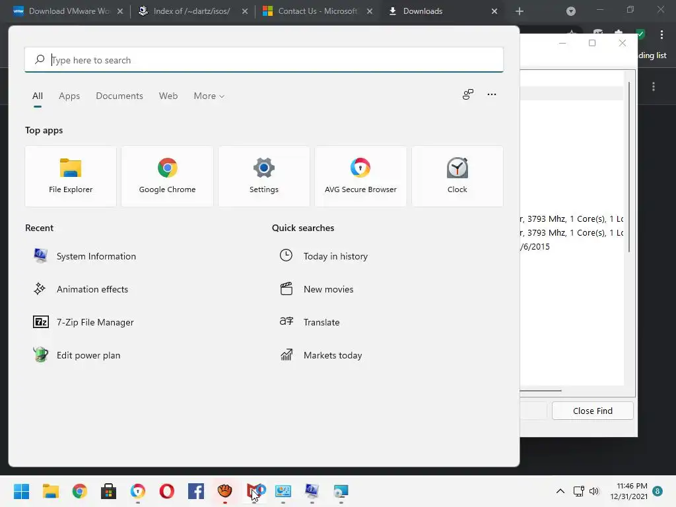Open Downloads page three-dot menu
The height and width of the screenshot is (507, 676).
click(x=654, y=86)
